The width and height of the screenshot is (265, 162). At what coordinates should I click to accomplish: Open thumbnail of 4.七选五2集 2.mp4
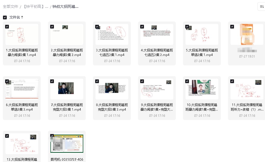click(157, 34)
